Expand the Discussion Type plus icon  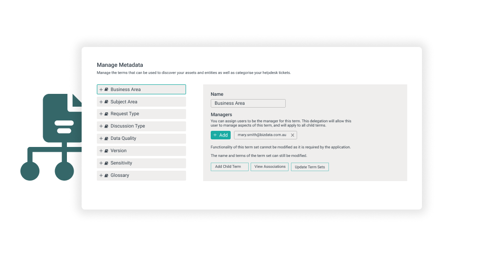101,126
